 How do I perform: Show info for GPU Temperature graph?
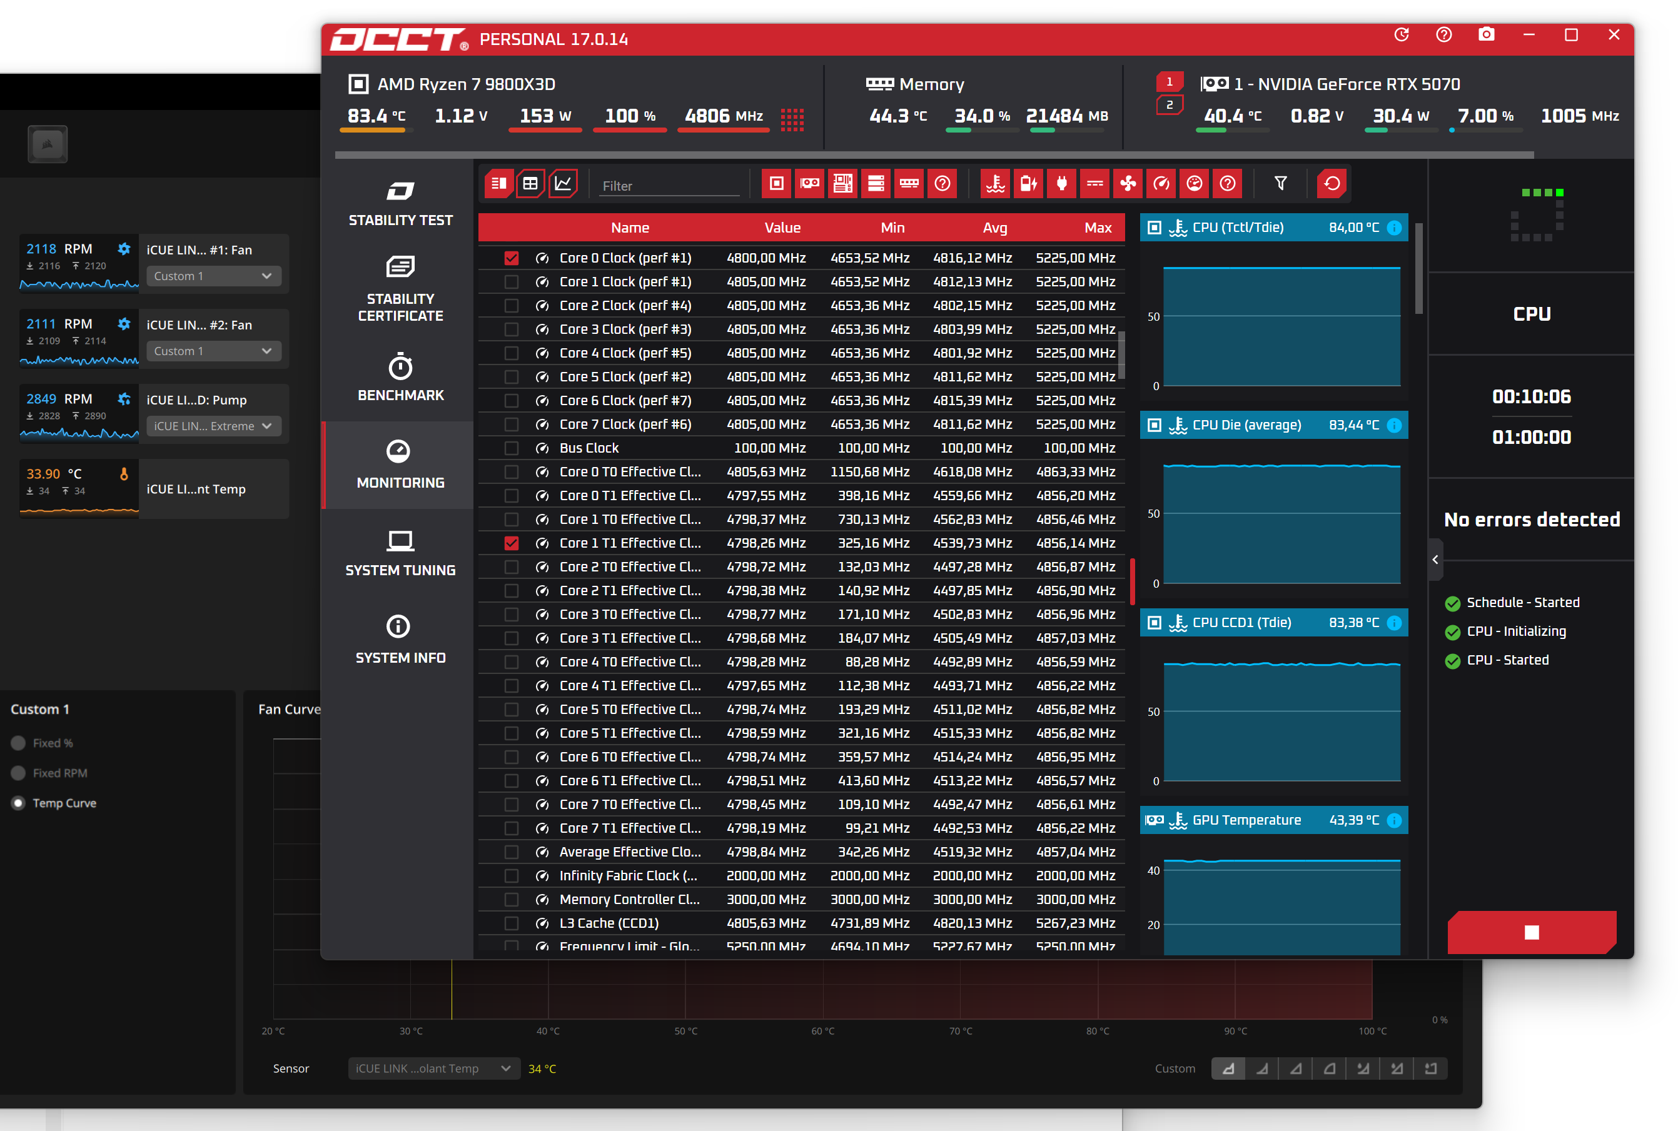[1395, 821]
